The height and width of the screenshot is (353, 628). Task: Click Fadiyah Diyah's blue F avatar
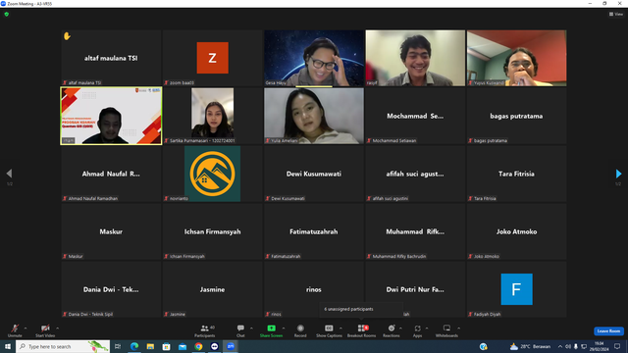pos(517,289)
